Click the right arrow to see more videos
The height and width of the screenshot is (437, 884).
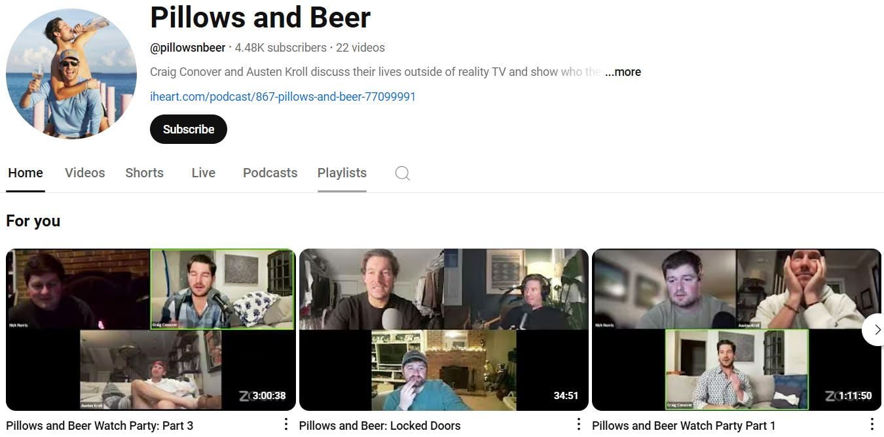(x=877, y=330)
